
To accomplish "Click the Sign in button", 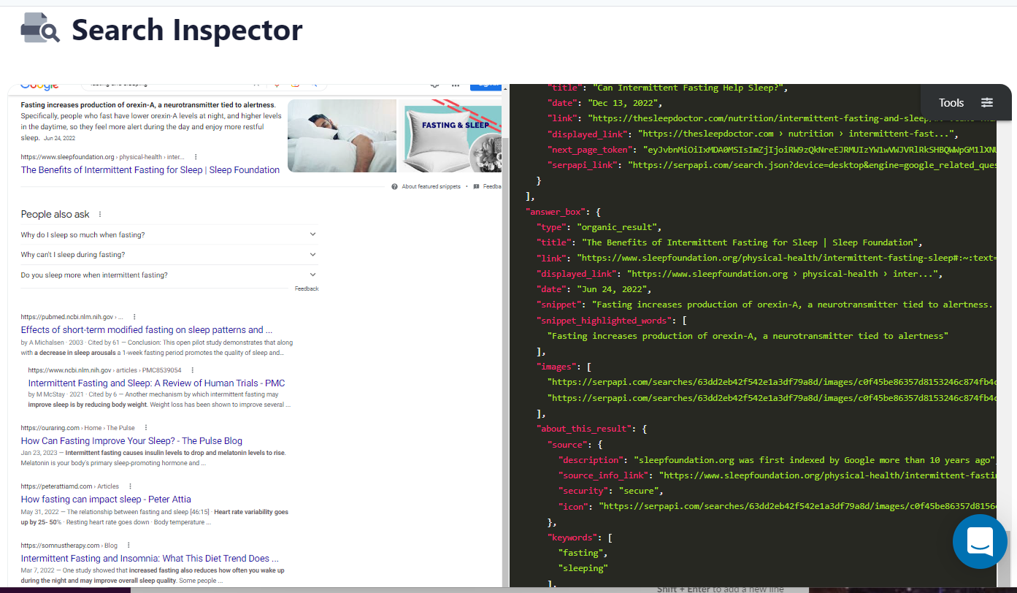I will pos(487,84).
